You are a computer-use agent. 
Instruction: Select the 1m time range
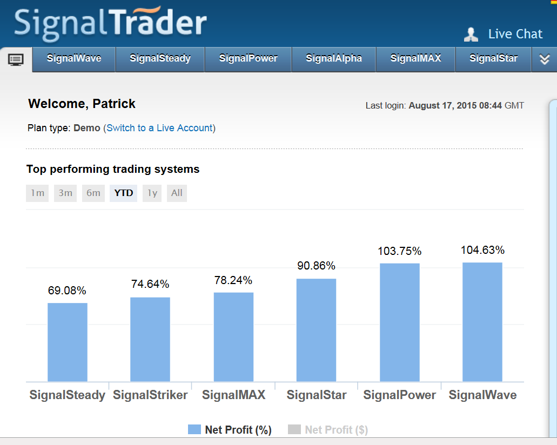point(37,193)
